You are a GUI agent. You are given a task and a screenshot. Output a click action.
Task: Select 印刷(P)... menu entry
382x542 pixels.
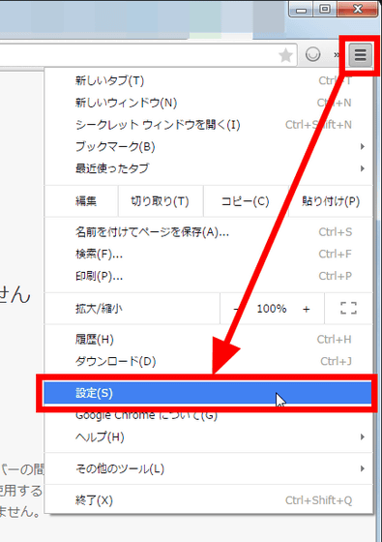pos(209,276)
